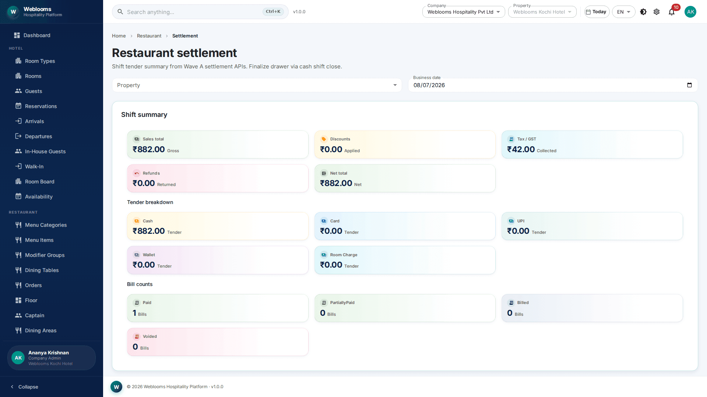This screenshot has width=707, height=397.
Task: Open Orders in restaurant menu
Action: coord(52,285)
